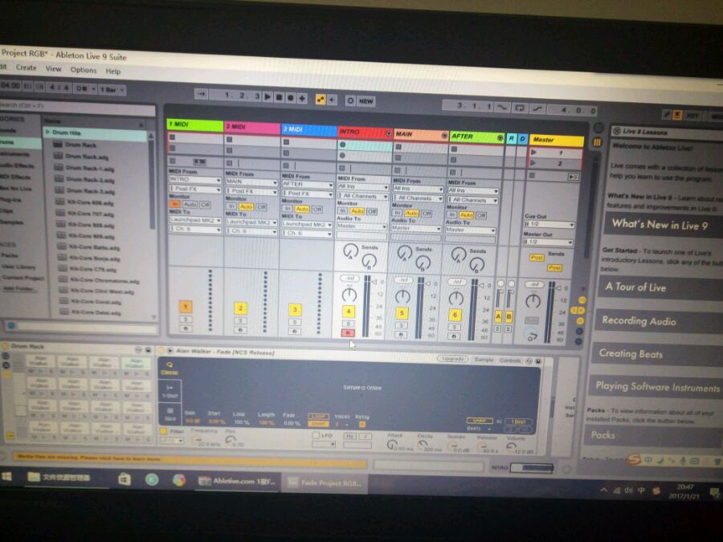Click the browser search field
This screenshot has width=723, height=542.
[76, 107]
